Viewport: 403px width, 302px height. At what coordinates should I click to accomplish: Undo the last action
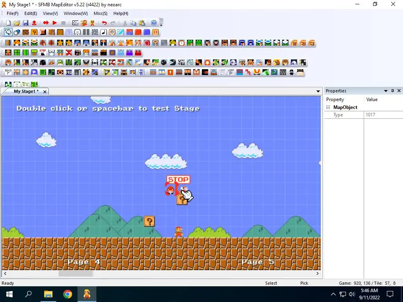click(104, 23)
